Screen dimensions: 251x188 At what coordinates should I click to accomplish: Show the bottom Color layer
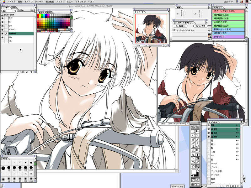(x=3, y=41)
